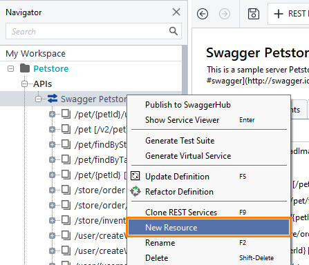Viewport: 309px width, 265px height.
Task: Expand the /pet [/v2/pet resource node
Action: tap(53, 129)
